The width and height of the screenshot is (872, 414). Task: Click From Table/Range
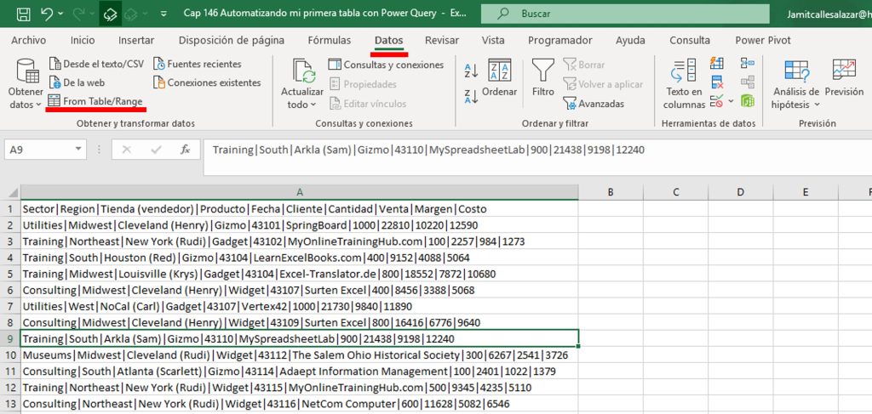pos(95,101)
